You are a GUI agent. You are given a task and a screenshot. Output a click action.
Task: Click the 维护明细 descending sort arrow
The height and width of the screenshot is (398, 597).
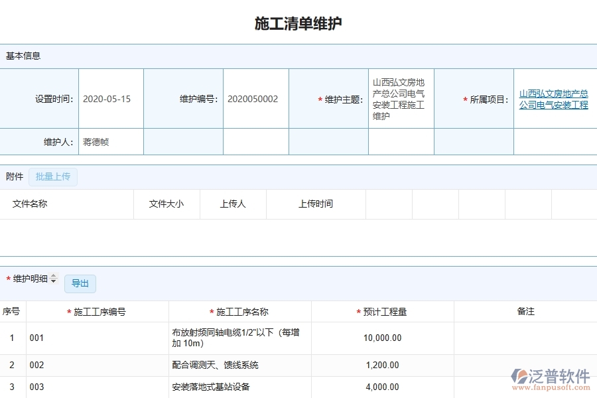[x=53, y=281]
